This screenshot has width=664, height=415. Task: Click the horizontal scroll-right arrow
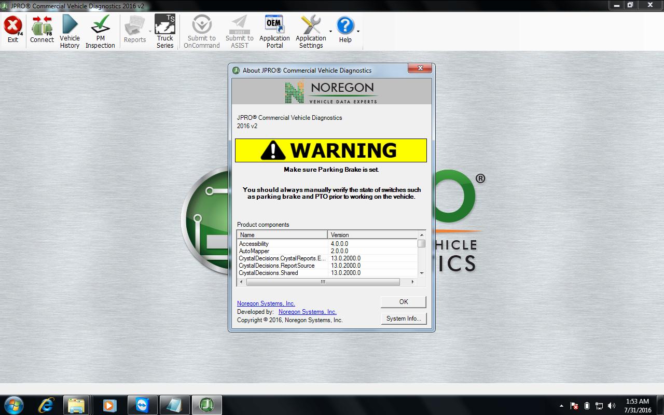413,282
